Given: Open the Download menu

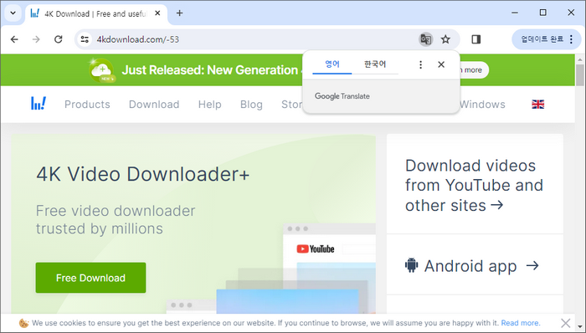Looking at the screenshot, I should click(154, 104).
